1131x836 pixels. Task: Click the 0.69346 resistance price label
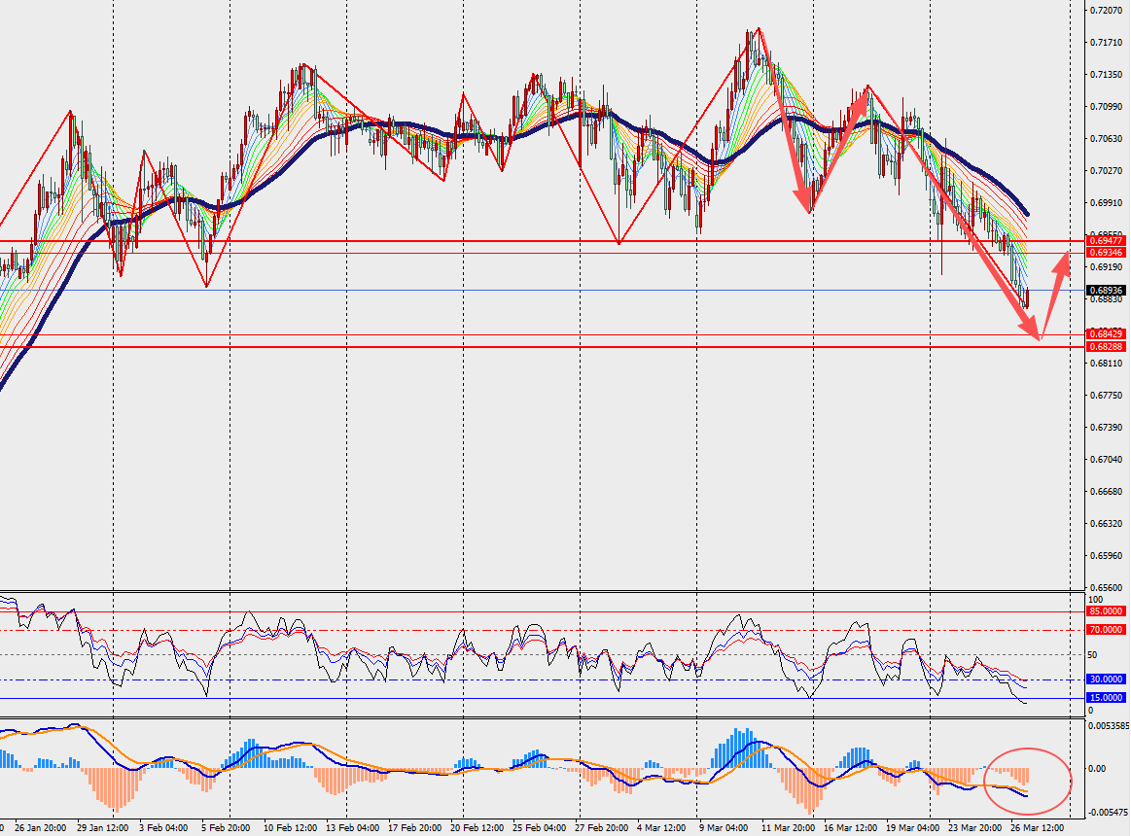(1107, 253)
